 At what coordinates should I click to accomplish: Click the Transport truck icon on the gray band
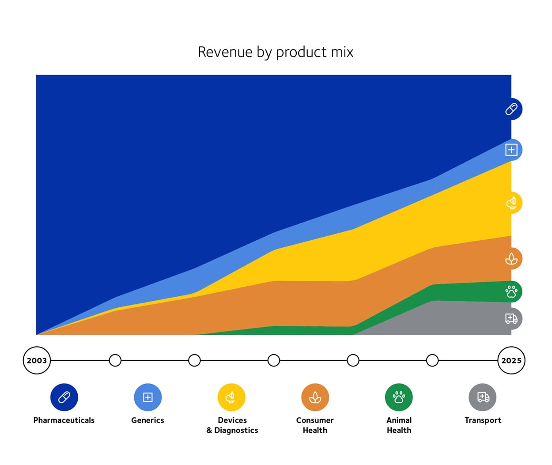512,319
